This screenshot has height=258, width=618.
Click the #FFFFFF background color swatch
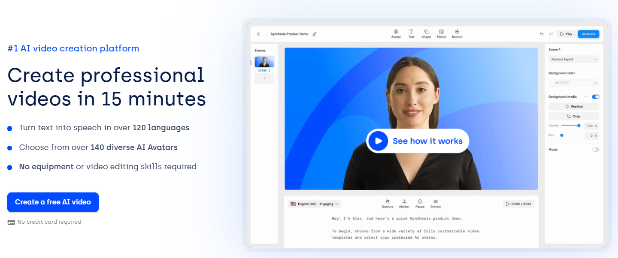[x=552, y=83]
